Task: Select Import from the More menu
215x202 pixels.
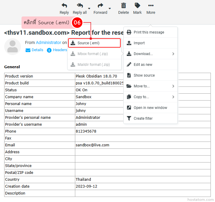Action: [139, 43]
